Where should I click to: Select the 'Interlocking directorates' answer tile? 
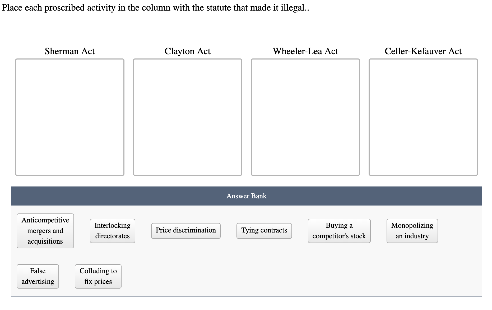(112, 230)
